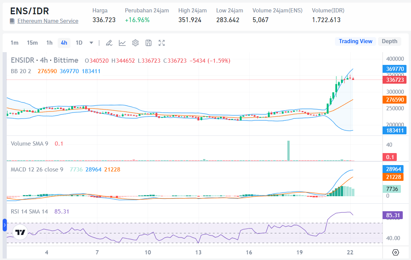
Task: Click the High 24jam value 351.924
Action: [x=190, y=20]
